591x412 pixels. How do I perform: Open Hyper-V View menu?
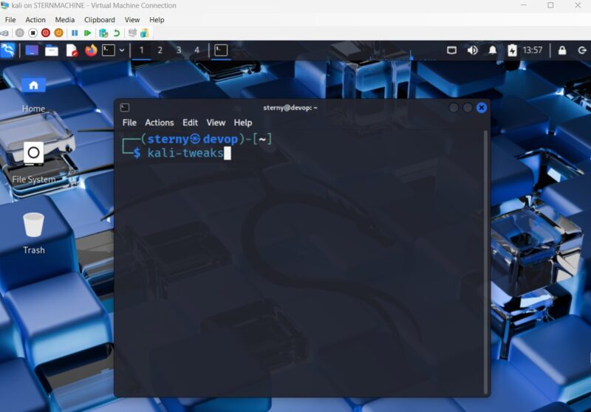pos(132,20)
